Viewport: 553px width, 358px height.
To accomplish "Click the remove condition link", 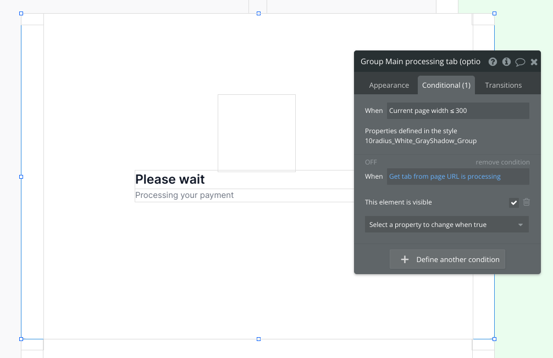I will pyautogui.click(x=502, y=162).
